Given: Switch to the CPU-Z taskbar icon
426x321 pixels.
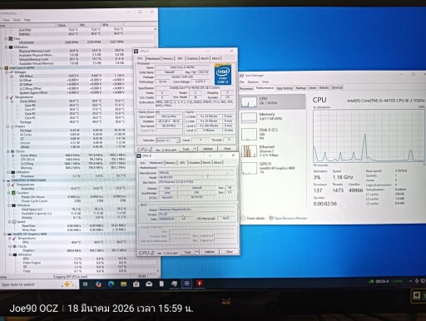Looking at the screenshot, I should 187,284.
